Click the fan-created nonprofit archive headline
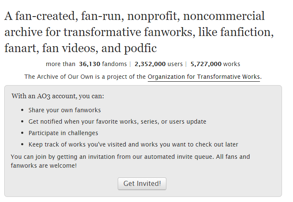Viewport: 293px width, 202px height. tap(139, 32)
